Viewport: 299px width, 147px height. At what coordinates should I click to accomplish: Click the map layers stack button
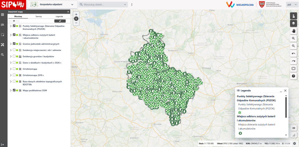[293, 23]
